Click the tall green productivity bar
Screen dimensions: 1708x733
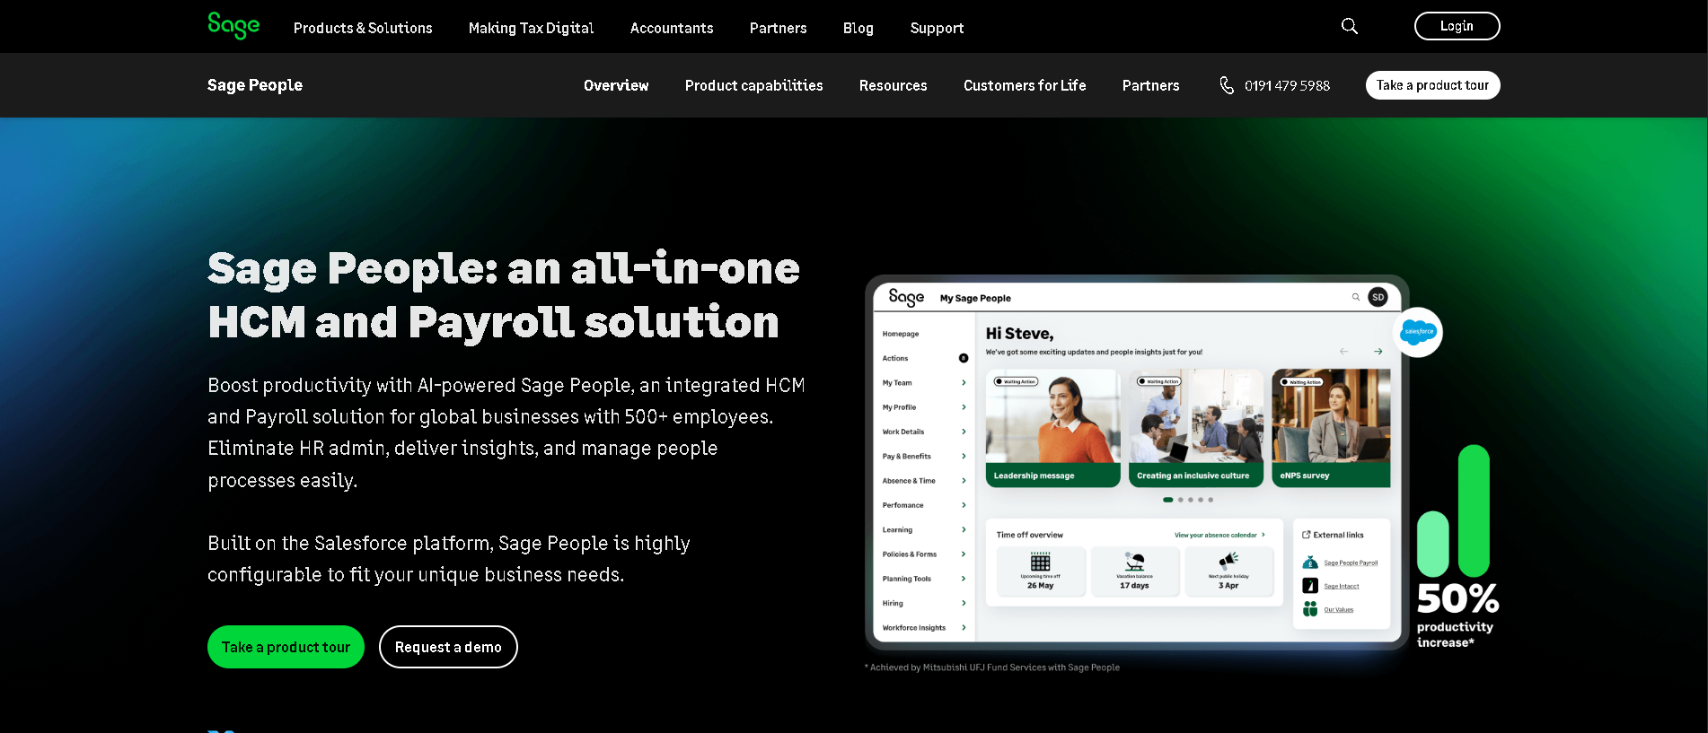coord(1474,510)
